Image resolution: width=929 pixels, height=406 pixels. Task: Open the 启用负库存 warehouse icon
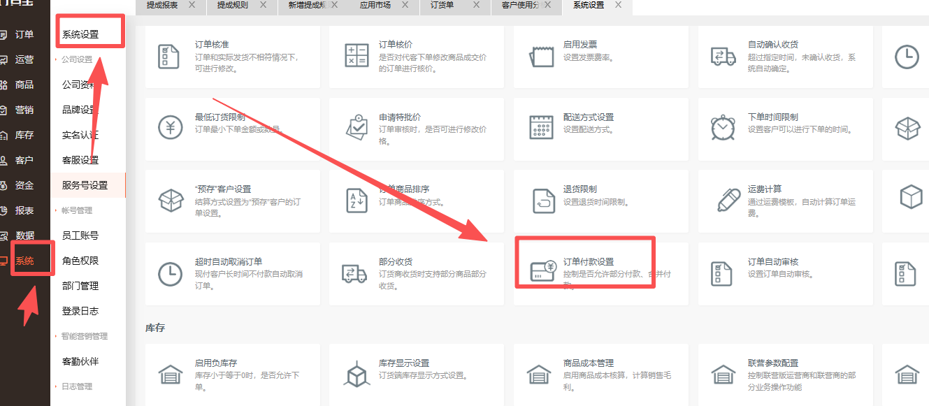(170, 375)
